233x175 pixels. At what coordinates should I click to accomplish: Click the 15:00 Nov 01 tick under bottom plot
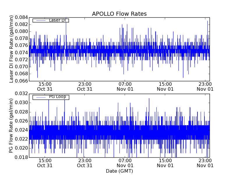(165, 163)
